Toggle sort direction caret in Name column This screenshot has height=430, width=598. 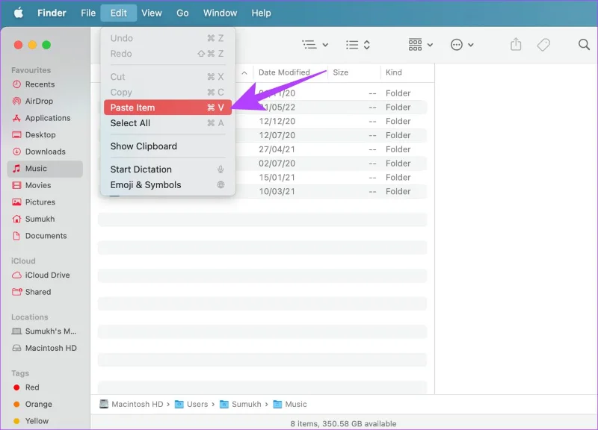point(244,72)
